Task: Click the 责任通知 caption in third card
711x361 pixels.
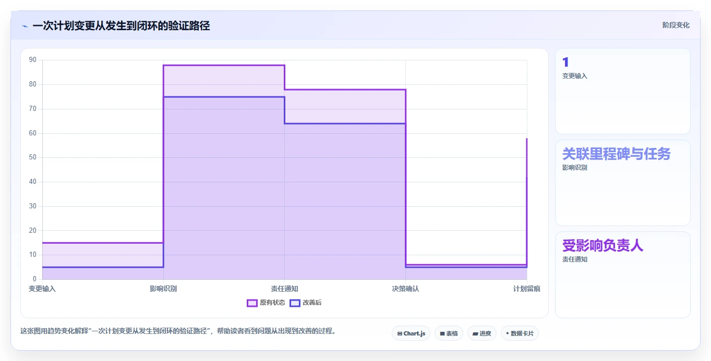Action: [575, 259]
